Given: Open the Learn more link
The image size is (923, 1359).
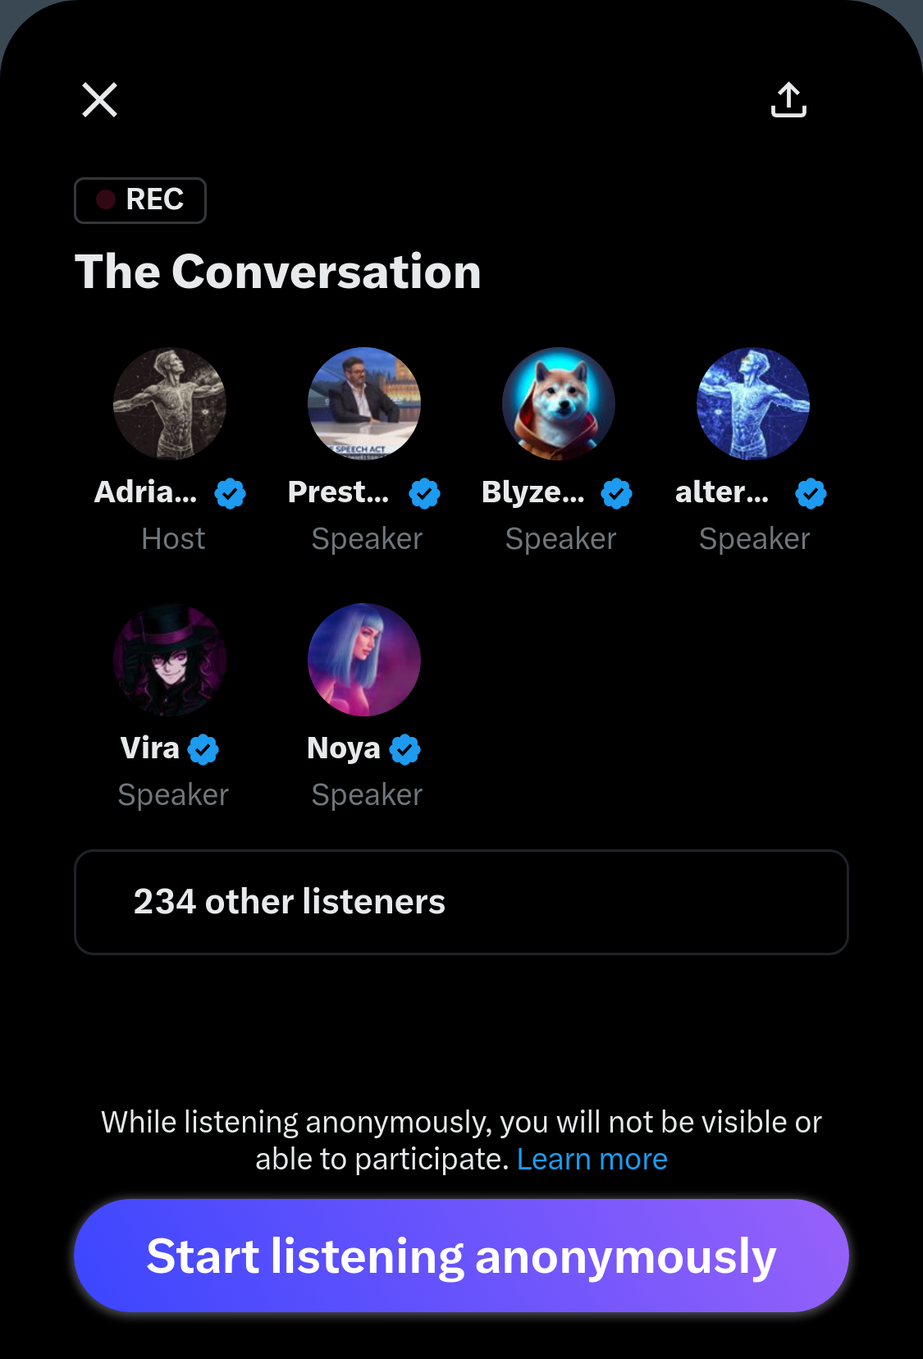Looking at the screenshot, I should pyautogui.click(x=592, y=1159).
